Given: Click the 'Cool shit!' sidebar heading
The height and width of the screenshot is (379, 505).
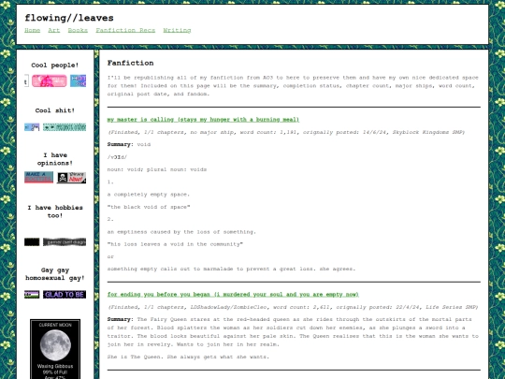Looking at the screenshot, I should [x=55, y=110].
